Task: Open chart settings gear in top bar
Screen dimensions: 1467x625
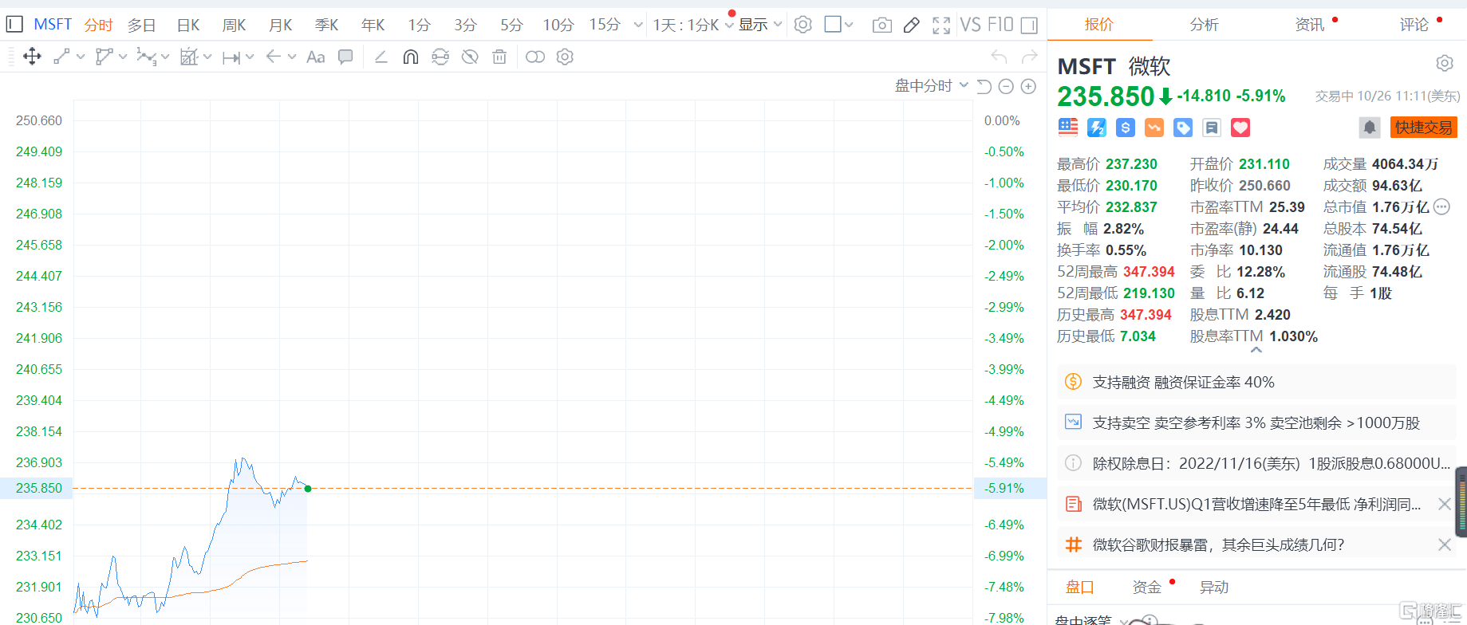Action: pos(803,25)
